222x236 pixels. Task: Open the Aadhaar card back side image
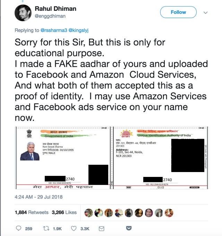pyautogui.click(x=160, y=158)
